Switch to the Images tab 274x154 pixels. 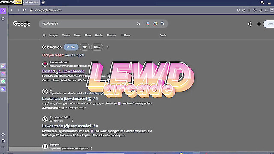click(x=54, y=35)
